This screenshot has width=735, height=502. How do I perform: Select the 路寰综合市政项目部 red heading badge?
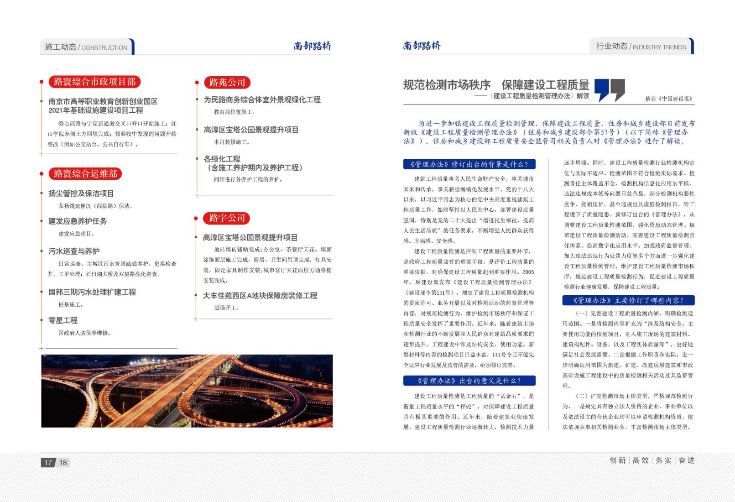(95, 82)
